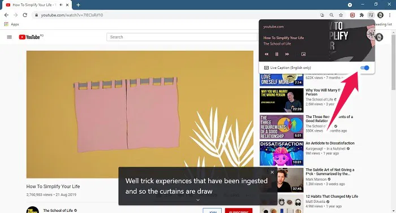Click the main video player
This screenshot has width=396, height=213.
coord(140,114)
